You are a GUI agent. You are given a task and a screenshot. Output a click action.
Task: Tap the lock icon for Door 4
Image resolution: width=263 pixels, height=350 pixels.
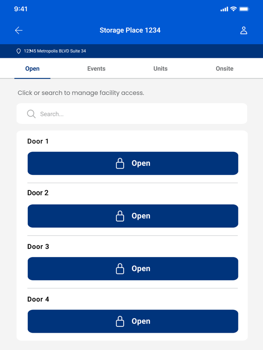(x=120, y=321)
